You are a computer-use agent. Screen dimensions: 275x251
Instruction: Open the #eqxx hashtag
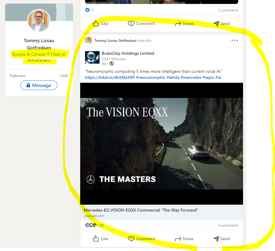pos(208,77)
